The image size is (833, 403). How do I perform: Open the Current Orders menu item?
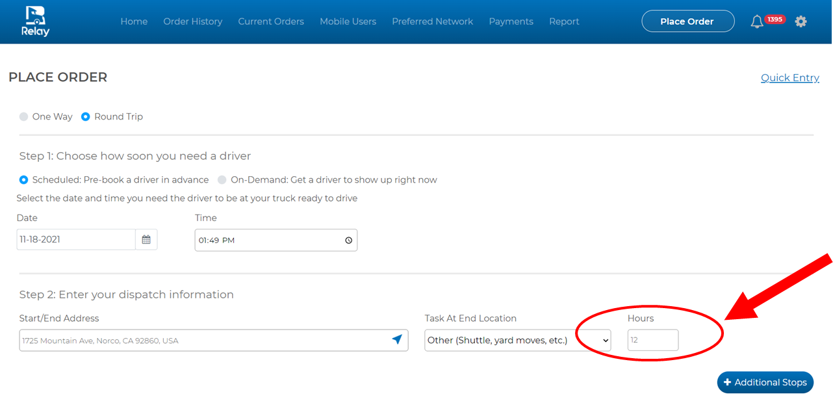pos(270,21)
